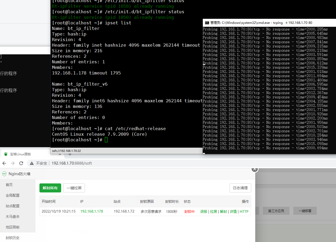
Task: Click the ssh://192.168.1.70:22 status bar text
Action: pyautogui.click(x=66, y=151)
